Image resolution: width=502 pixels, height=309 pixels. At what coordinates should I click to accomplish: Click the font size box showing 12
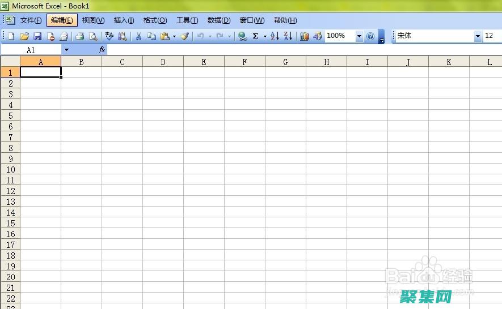(x=492, y=36)
